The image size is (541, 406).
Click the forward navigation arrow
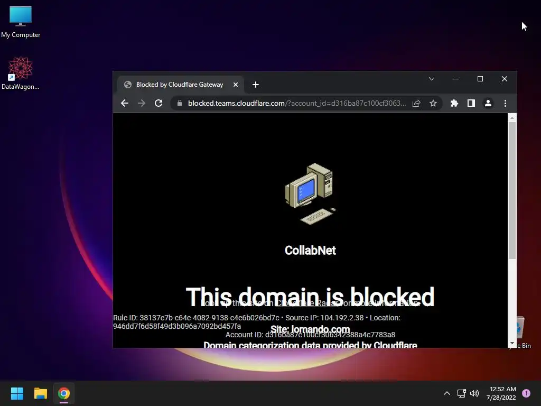142,103
